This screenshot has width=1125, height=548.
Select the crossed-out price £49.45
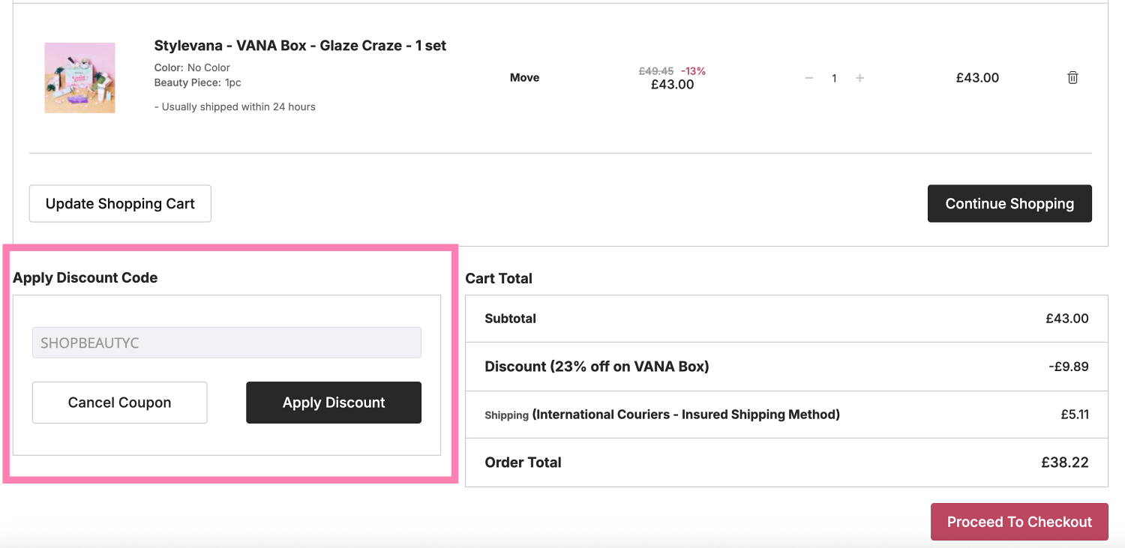(x=656, y=71)
